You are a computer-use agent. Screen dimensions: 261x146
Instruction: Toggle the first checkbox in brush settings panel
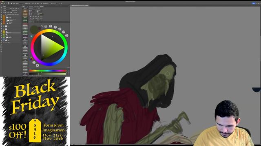[x=30, y=10]
